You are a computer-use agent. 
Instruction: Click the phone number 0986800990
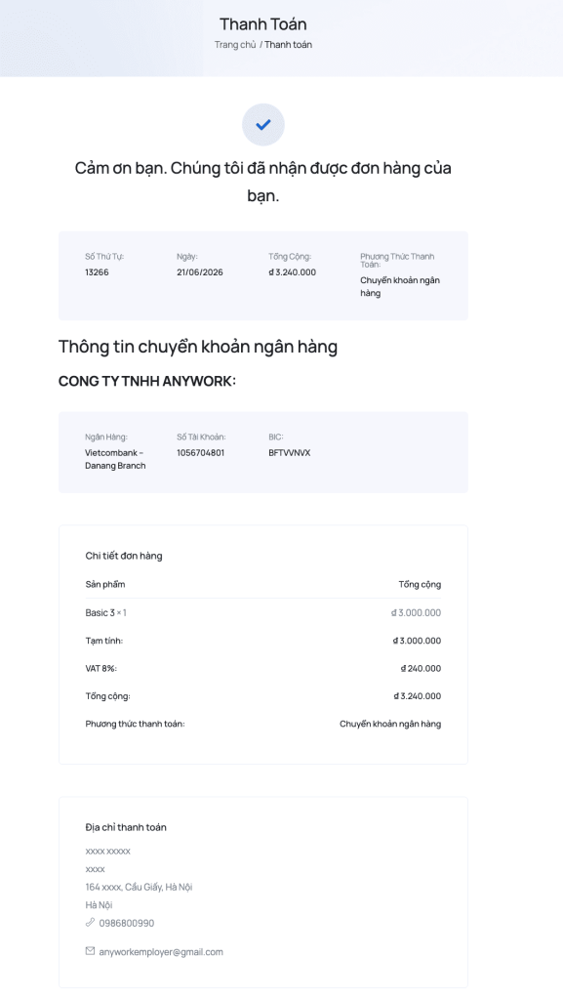(126, 923)
